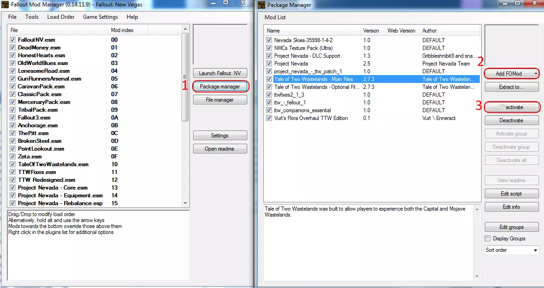Select ThePitt.esm in plugin list
Screen dimensions: 544x288
click(x=33, y=133)
